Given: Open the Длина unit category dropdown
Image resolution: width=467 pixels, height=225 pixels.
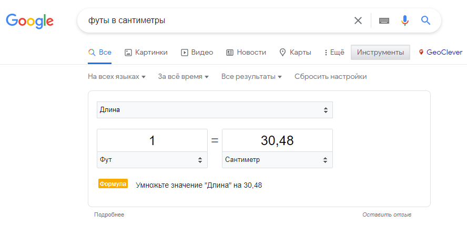Looking at the screenshot, I should [x=215, y=110].
